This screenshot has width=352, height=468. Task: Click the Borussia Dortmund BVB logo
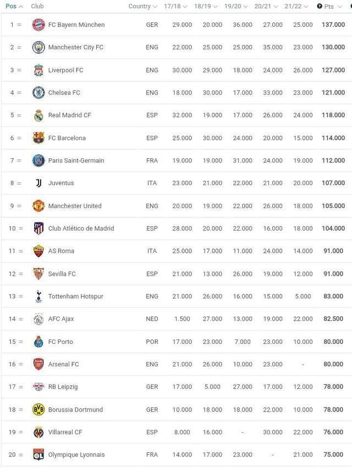(38, 410)
